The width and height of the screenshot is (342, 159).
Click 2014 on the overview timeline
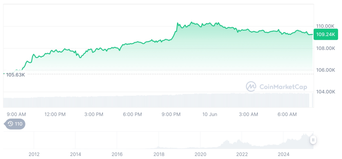76,154
